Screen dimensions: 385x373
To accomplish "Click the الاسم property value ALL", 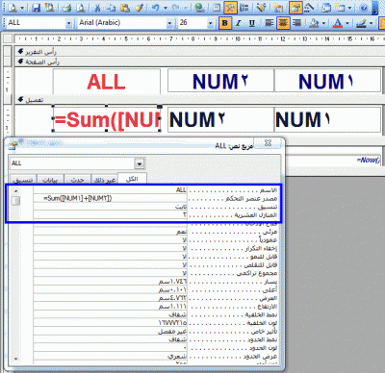I will tap(110, 190).
